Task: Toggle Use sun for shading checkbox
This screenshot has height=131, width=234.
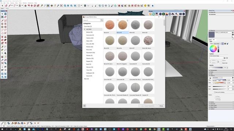Action: pyautogui.click(x=215, y=92)
